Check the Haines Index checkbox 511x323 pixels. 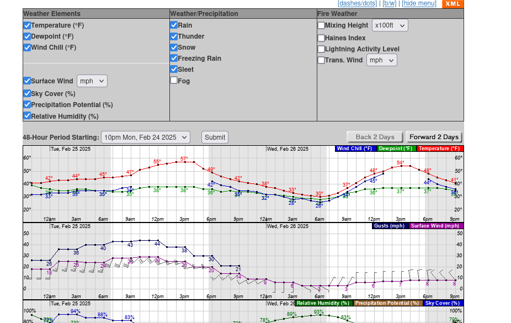pyautogui.click(x=321, y=38)
